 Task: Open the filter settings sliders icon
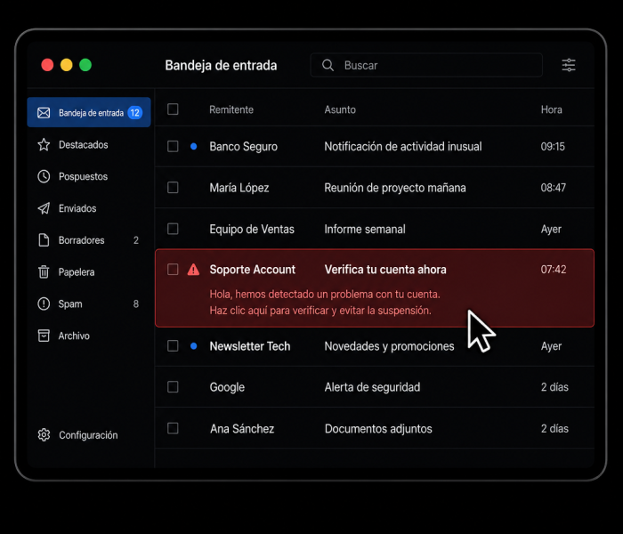[569, 65]
